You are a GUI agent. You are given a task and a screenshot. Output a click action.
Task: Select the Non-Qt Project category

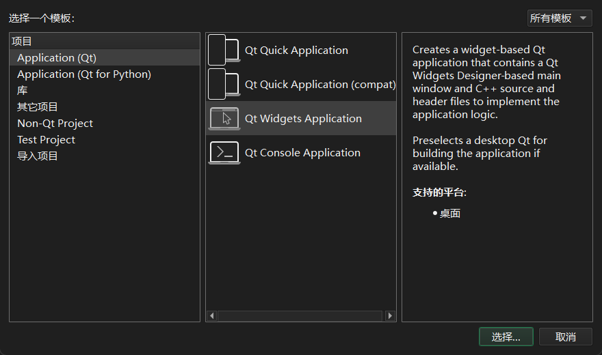105,124
